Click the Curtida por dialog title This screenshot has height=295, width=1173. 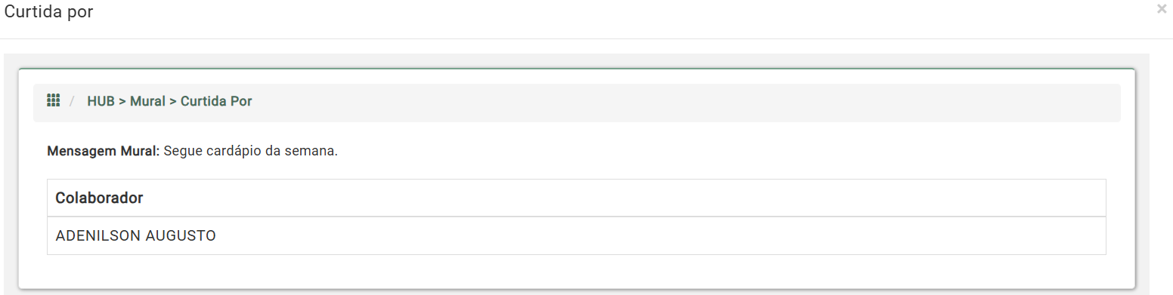point(49,12)
